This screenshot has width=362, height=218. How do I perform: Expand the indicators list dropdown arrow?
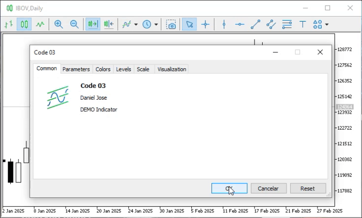[x=136, y=24]
